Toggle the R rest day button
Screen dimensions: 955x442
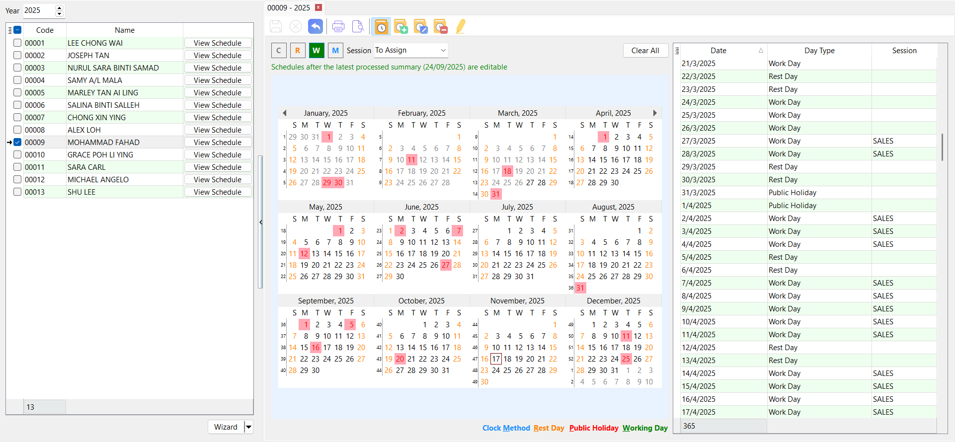tap(298, 51)
